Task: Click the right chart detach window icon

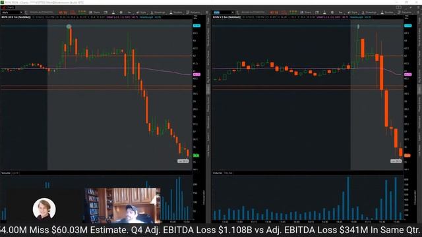Action: [317, 13]
